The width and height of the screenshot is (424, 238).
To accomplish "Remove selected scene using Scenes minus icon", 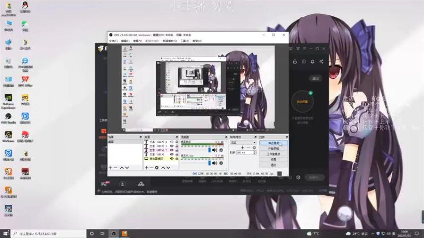I will point(116,168).
